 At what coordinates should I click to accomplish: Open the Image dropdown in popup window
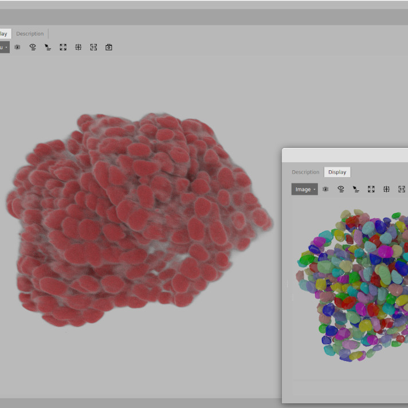click(x=304, y=189)
